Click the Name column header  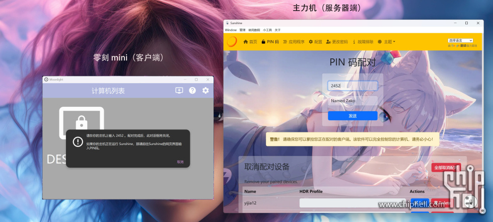pyautogui.click(x=250, y=191)
